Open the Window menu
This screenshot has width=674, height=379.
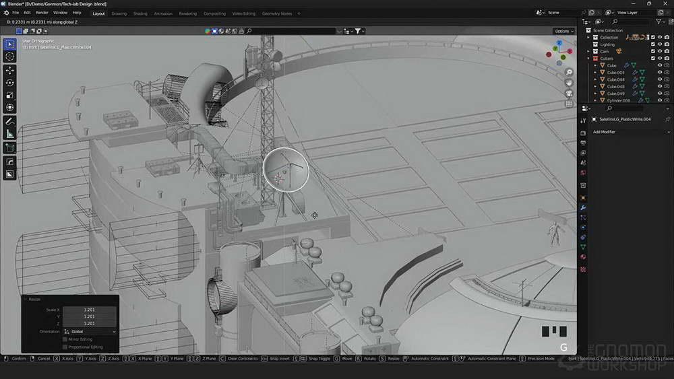(x=60, y=13)
